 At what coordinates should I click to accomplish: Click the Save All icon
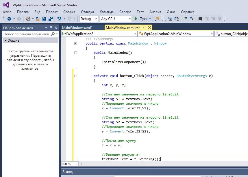coord(51,19)
